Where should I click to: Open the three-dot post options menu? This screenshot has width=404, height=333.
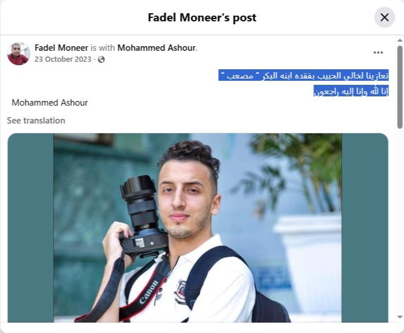click(378, 53)
